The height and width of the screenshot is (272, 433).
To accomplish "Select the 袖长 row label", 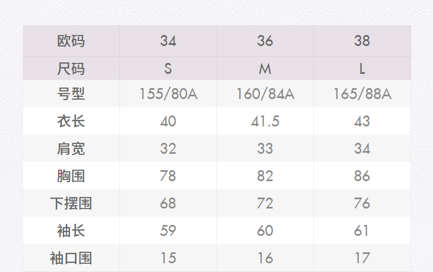I will pyautogui.click(x=71, y=231).
